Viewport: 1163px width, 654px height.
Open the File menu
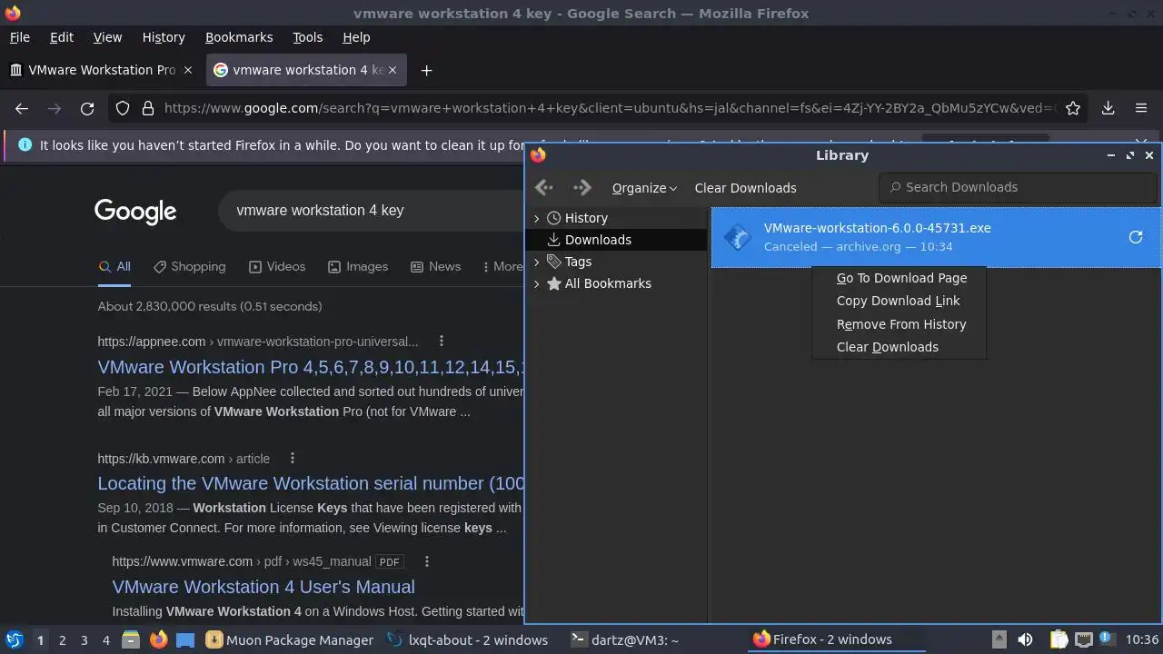pos(19,37)
